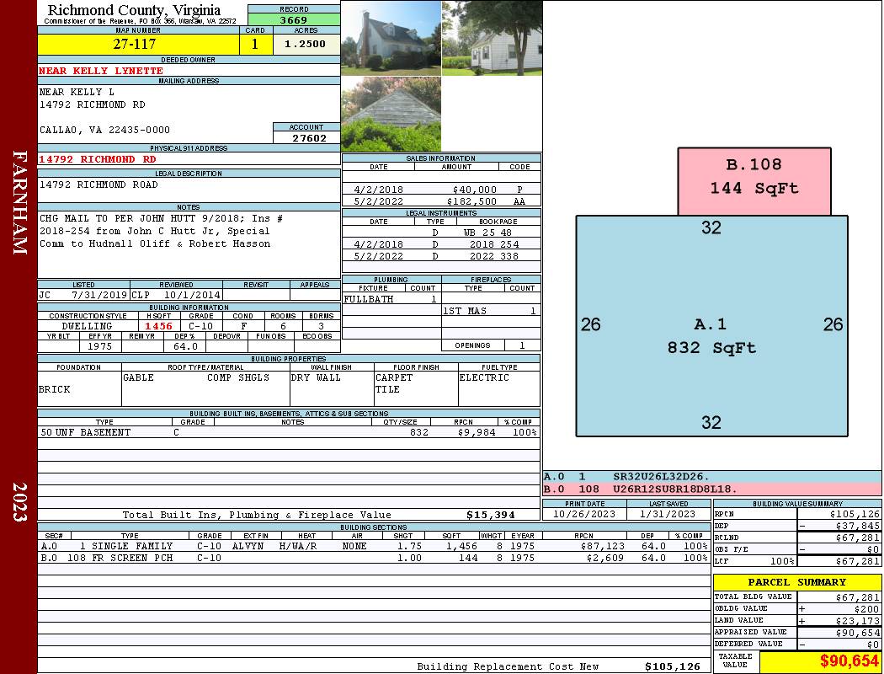Click the front house photo thumbnail
The width and height of the screenshot is (884, 674).
tap(391, 39)
